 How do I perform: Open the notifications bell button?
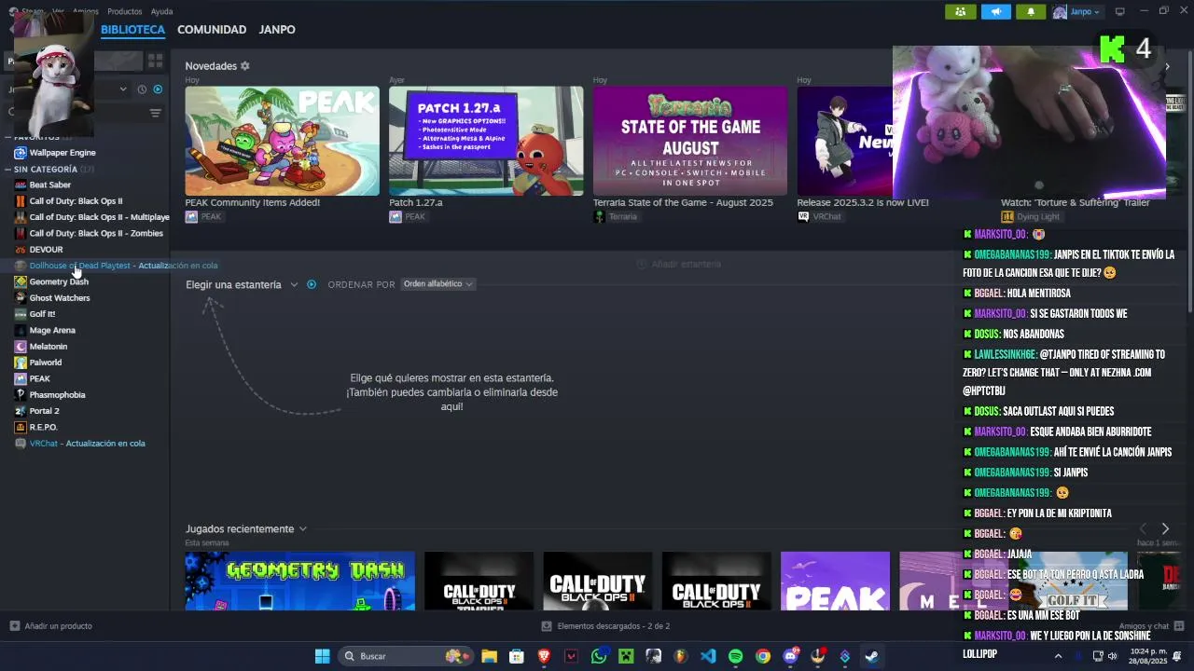pyautogui.click(x=1031, y=11)
